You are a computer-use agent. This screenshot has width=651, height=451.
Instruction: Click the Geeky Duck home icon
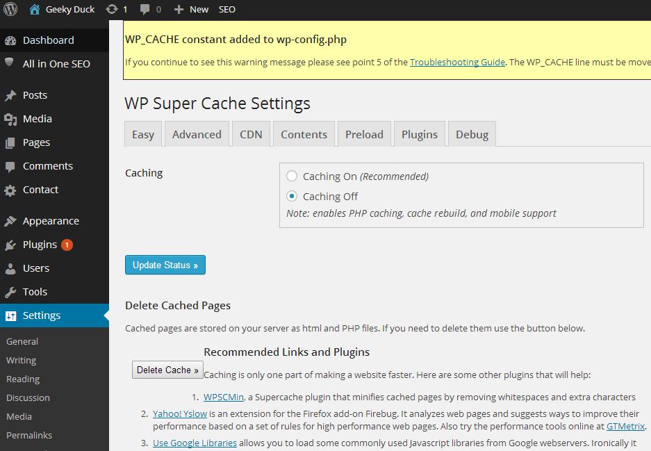click(35, 9)
